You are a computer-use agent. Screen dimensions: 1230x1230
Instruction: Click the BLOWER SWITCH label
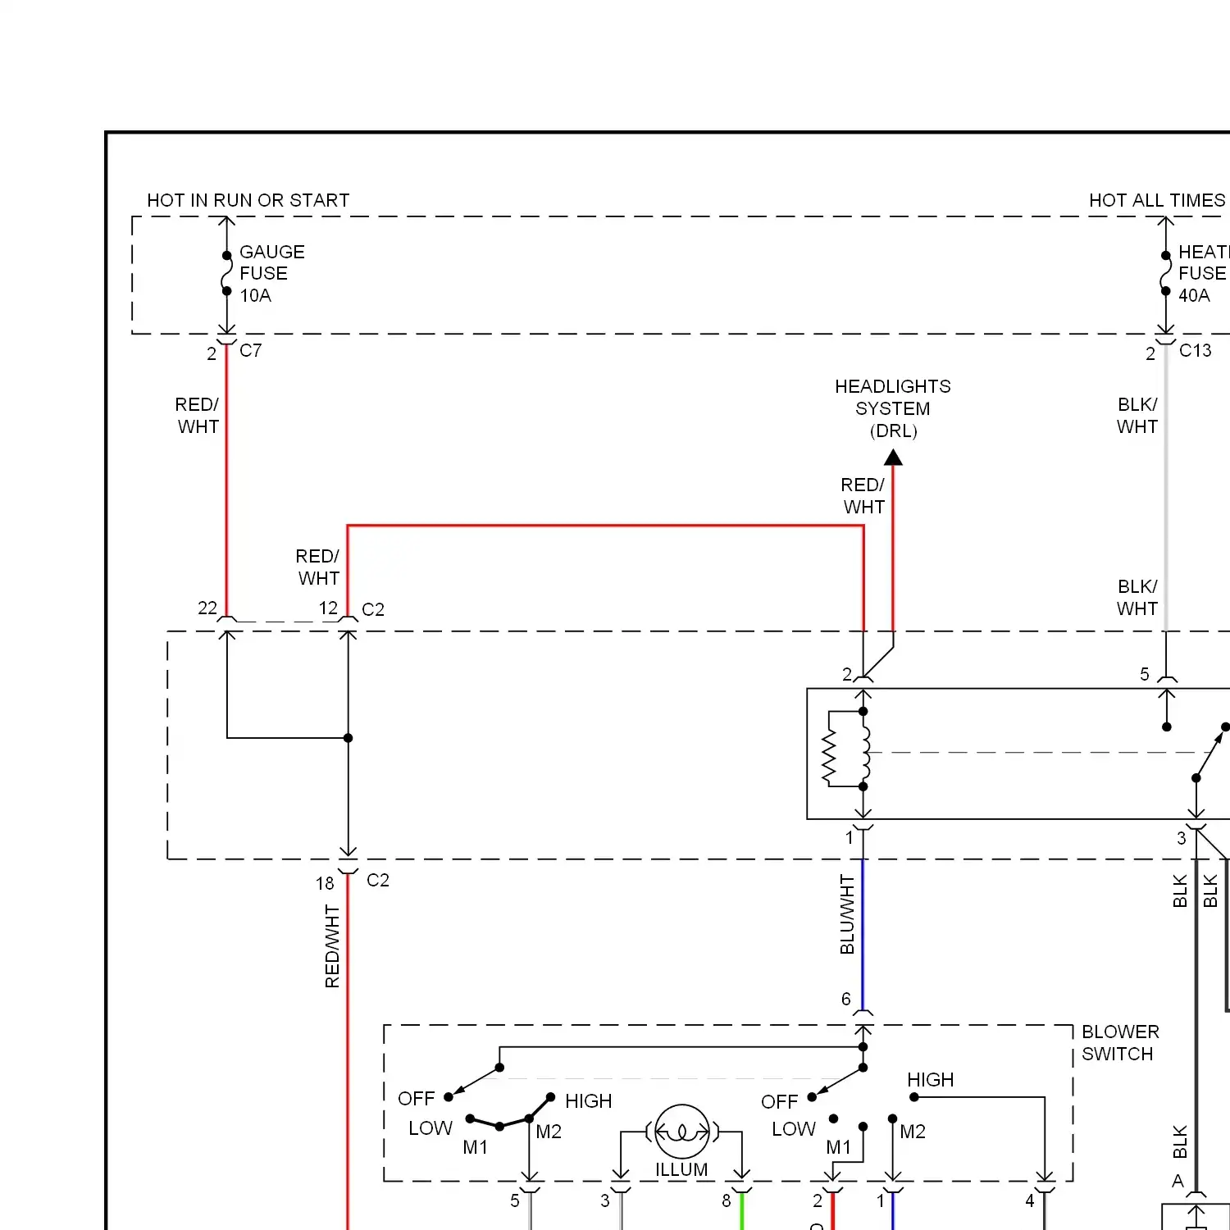[x=1120, y=1042]
